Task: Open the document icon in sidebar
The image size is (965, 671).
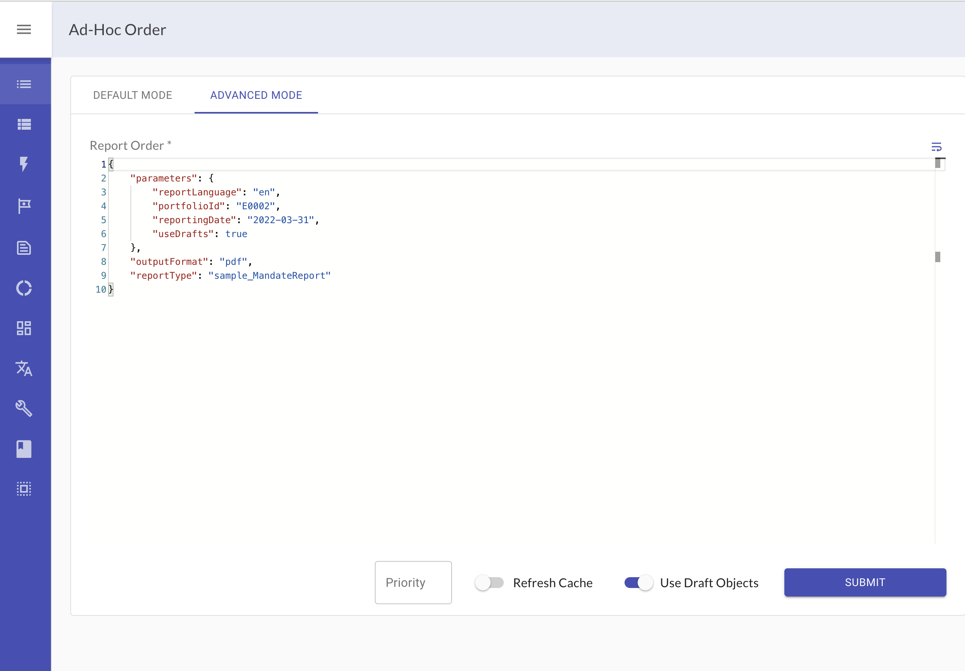Action: [x=24, y=247]
